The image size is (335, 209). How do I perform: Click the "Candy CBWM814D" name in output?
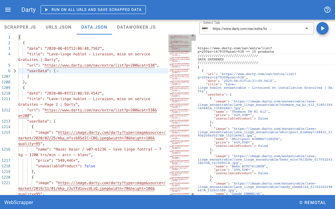pos(246,194)
